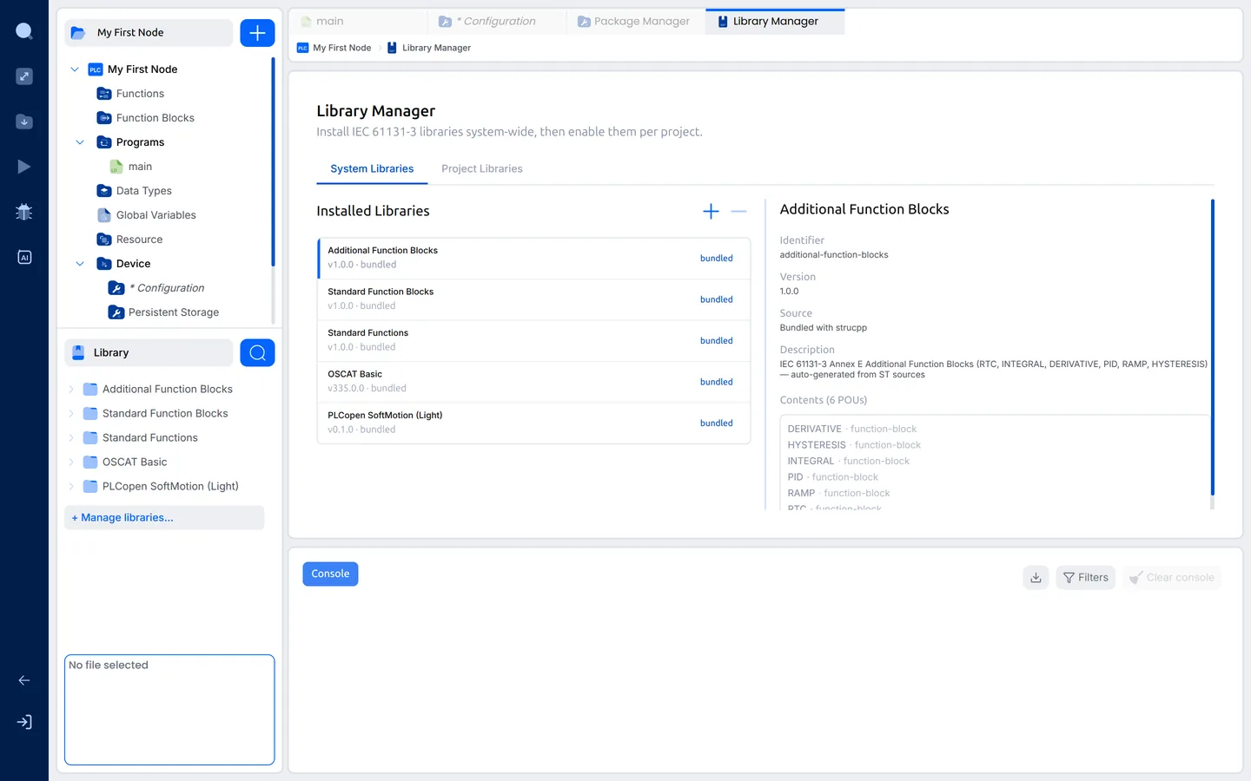Select Standard Functions in installed libraries list

534,340
